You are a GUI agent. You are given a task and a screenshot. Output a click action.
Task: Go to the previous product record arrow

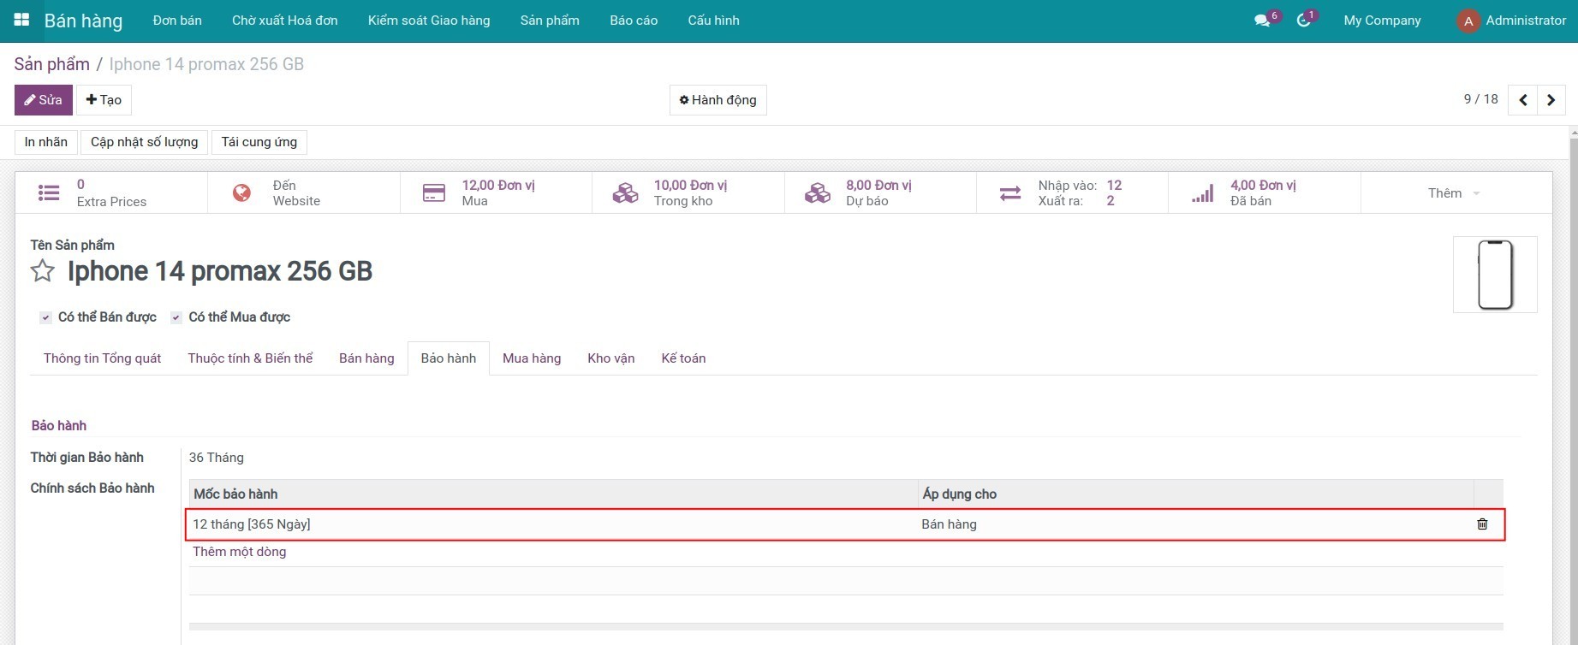[x=1522, y=100]
